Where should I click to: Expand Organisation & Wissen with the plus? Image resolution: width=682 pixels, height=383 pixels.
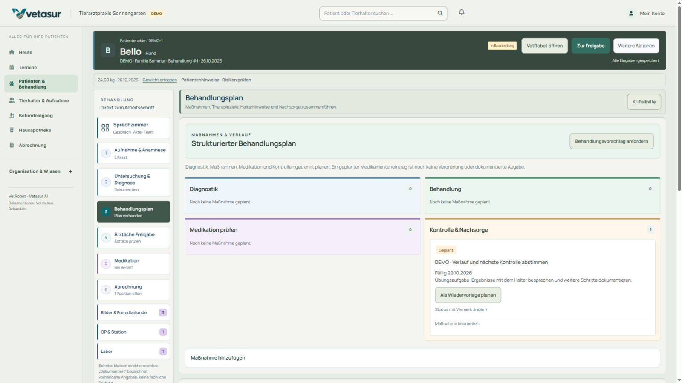point(71,171)
